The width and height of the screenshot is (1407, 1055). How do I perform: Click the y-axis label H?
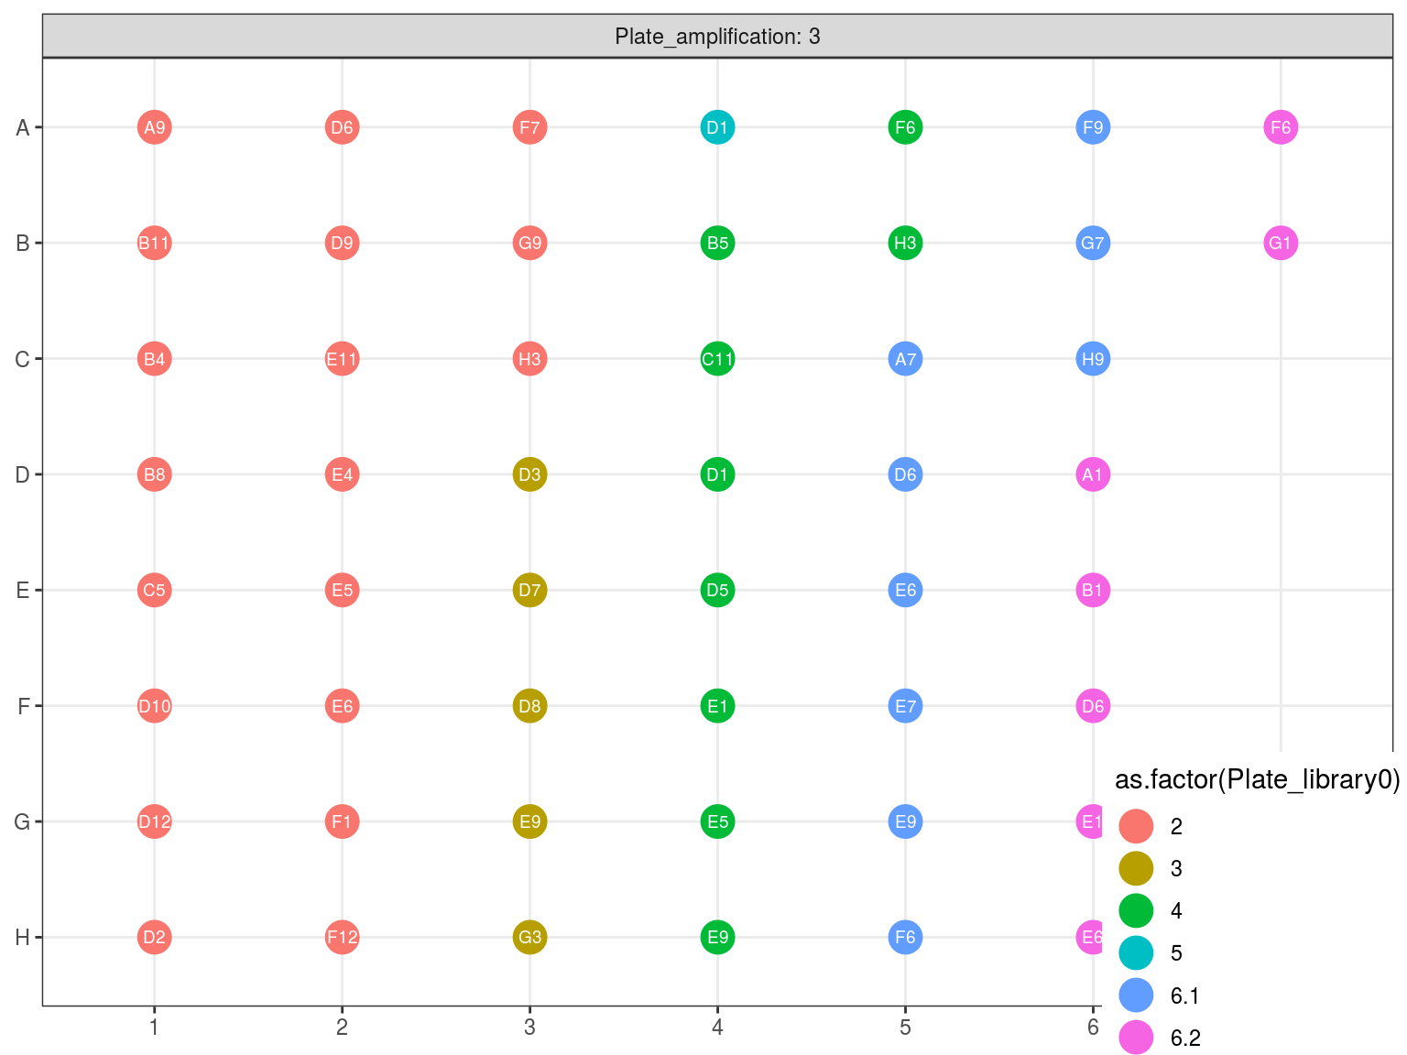[23, 938]
